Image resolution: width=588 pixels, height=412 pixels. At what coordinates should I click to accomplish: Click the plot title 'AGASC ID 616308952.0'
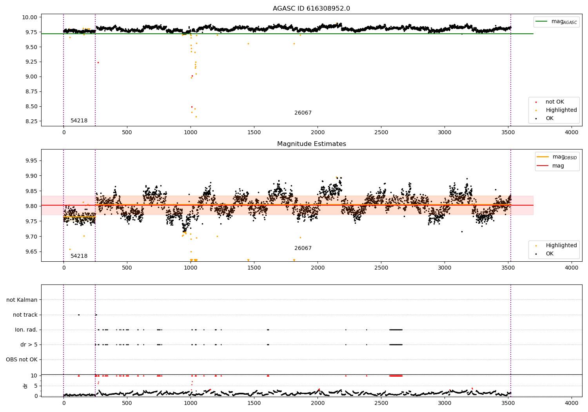[311, 9]
